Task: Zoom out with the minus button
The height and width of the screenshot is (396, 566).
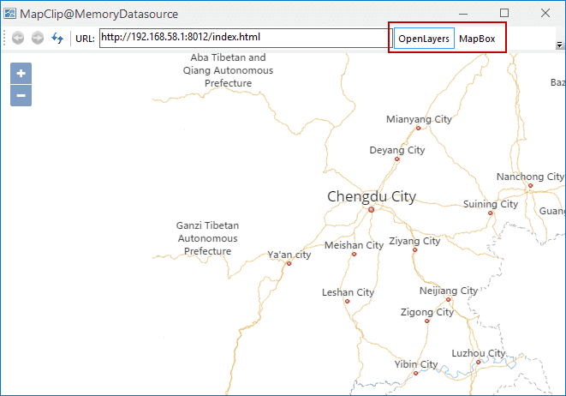Action: [x=21, y=96]
